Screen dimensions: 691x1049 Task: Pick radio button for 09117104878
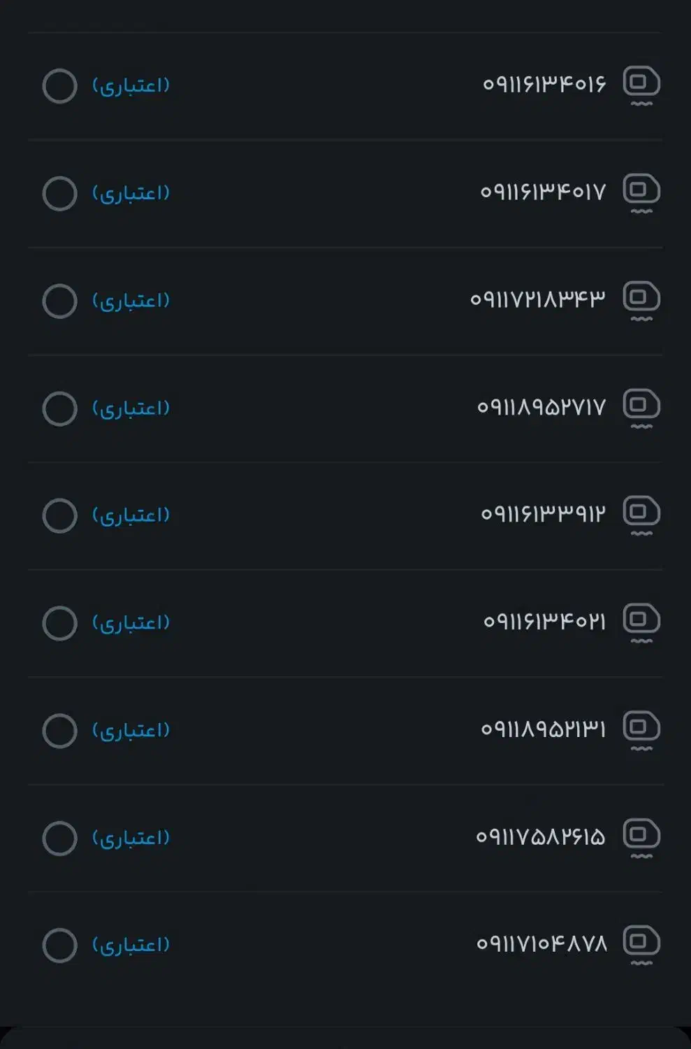click(x=59, y=945)
